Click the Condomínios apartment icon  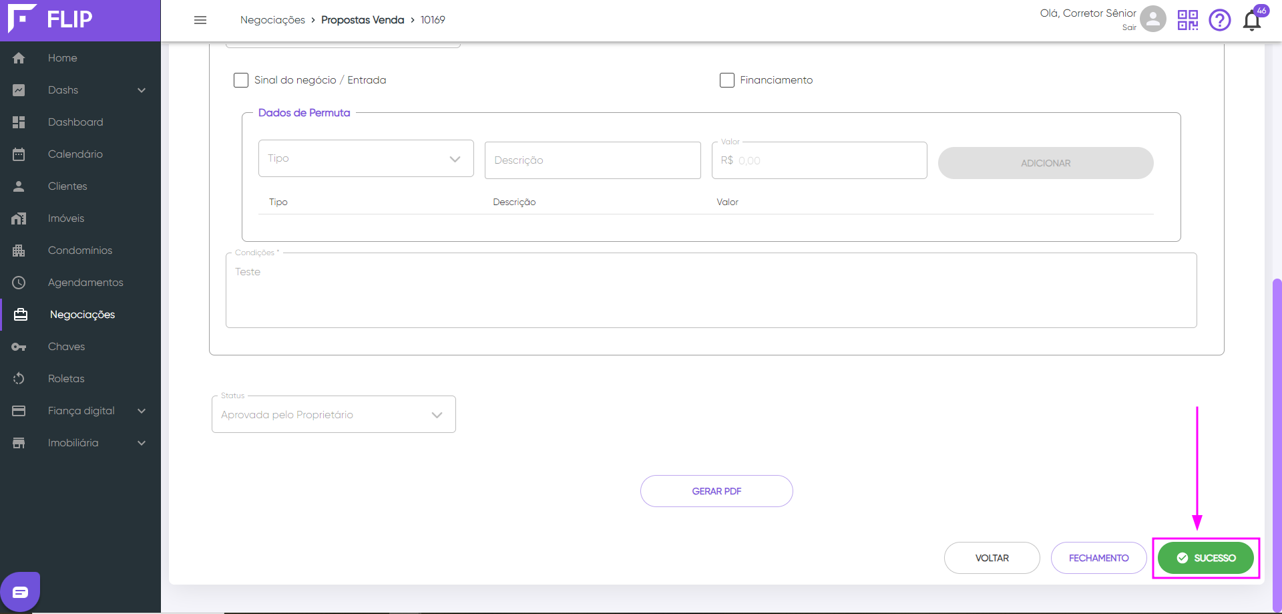[19, 251]
